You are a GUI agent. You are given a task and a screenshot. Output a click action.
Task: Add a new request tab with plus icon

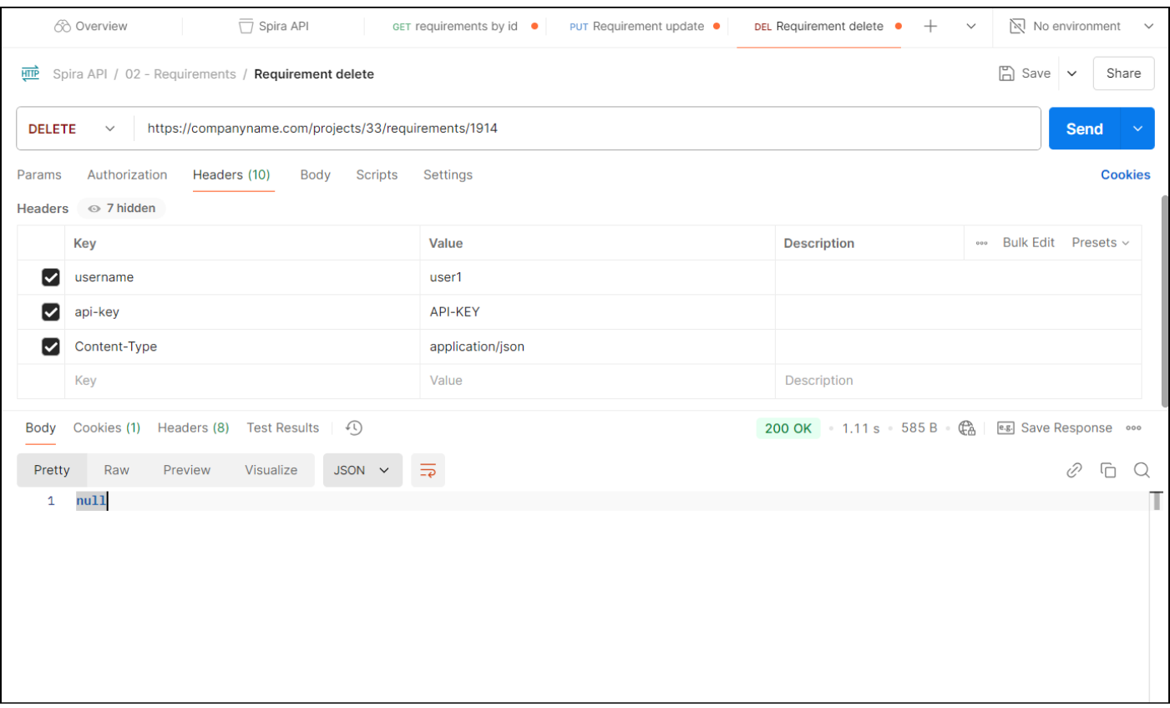(x=930, y=26)
